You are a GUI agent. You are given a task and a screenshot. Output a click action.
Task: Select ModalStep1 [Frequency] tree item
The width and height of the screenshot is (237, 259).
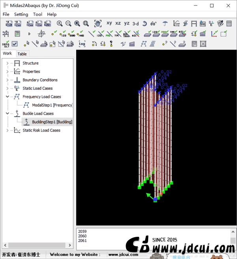(x=52, y=105)
